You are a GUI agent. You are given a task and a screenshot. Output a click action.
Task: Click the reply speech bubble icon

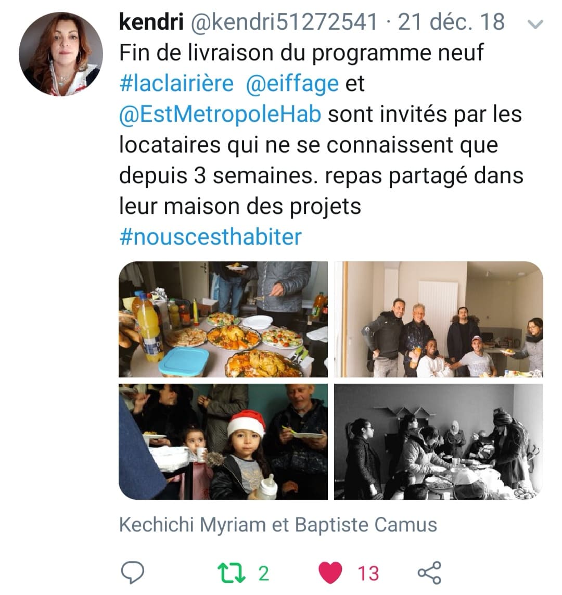[x=132, y=572]
